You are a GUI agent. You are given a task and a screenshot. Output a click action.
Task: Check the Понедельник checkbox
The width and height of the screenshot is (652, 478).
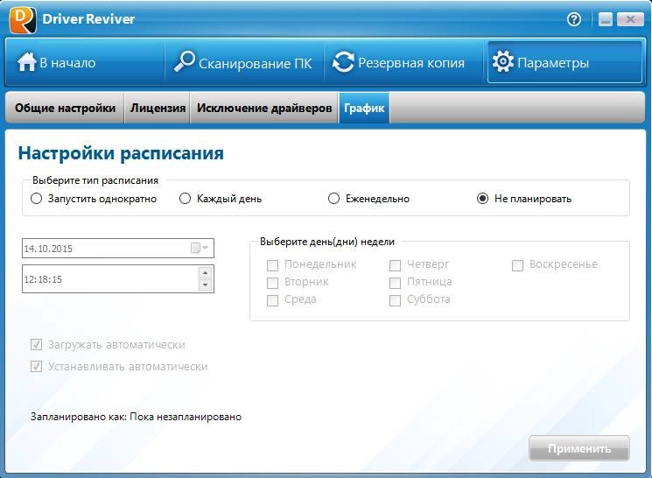[x=272, y=265]
